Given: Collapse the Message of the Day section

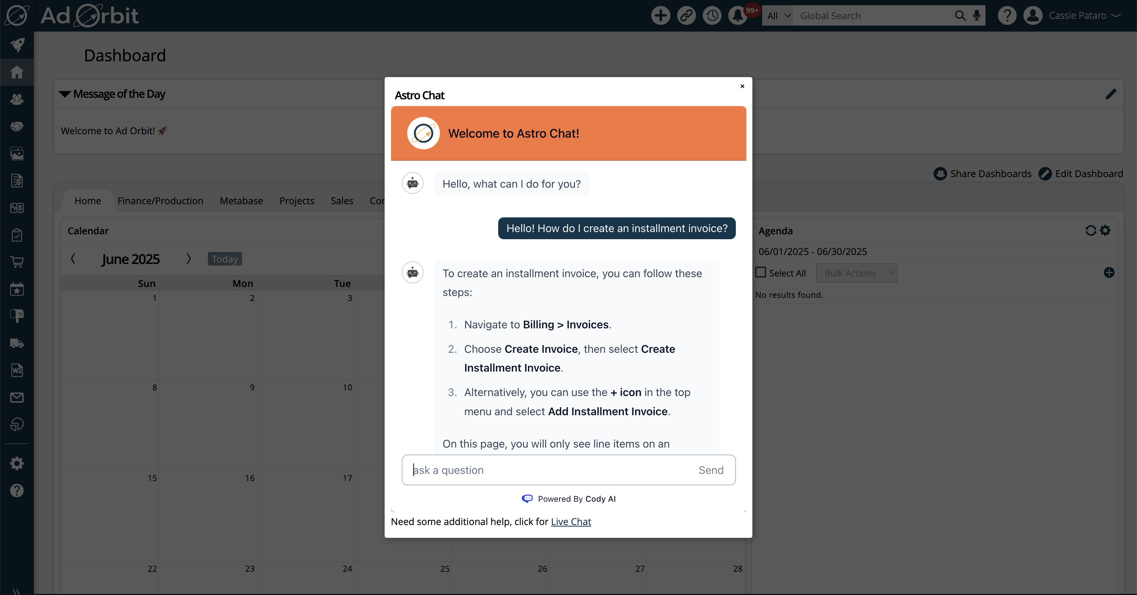Looking at the screenshot, I should [x=65, y=94].
